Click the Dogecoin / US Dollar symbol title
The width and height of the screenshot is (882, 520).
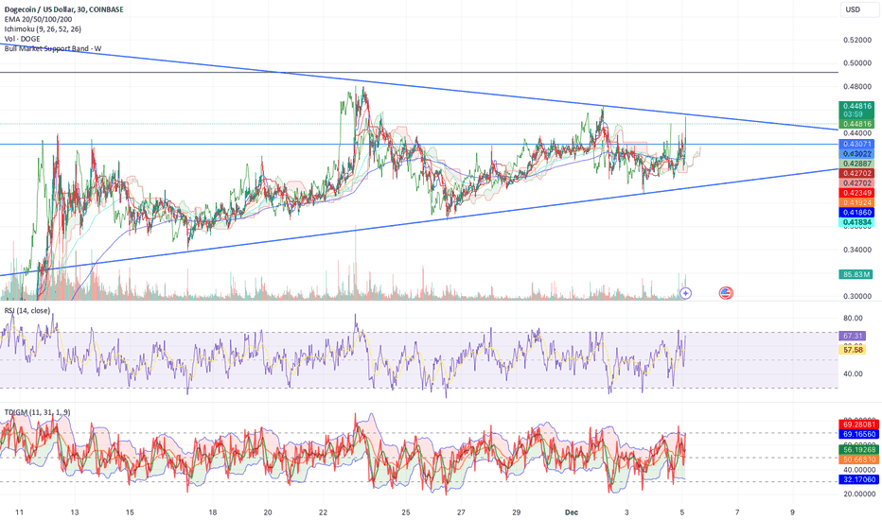pos(63,9)
